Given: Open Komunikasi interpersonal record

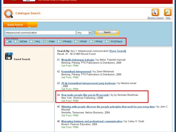Looking at the screenshot, I should point(76,72).
